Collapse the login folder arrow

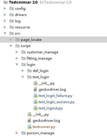17,65
